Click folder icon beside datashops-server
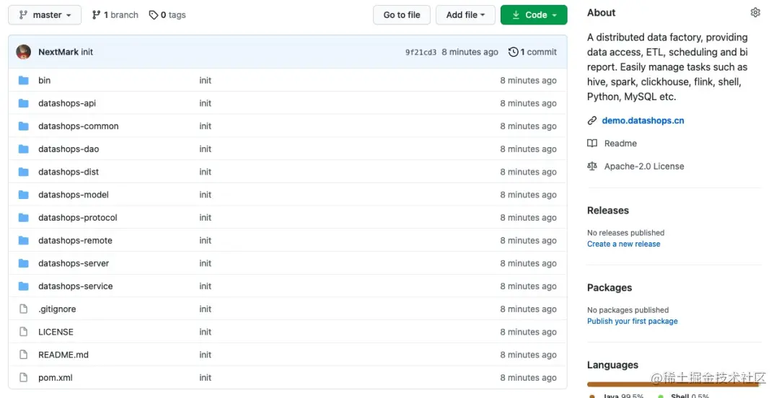This screenshot has height=398, width=779. pyautogui.click(x=23, y=263)
